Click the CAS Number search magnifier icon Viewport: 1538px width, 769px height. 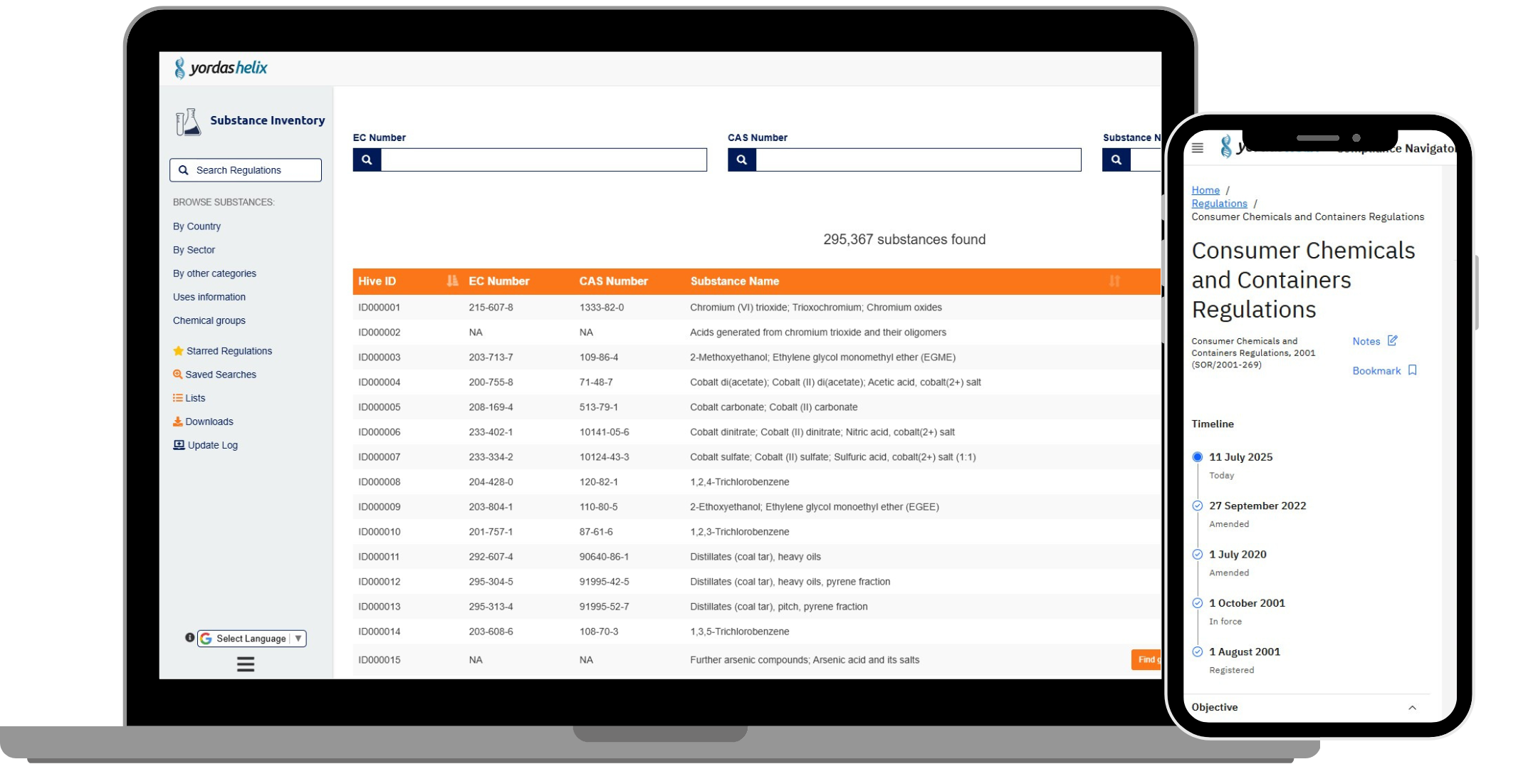(741, 160)
